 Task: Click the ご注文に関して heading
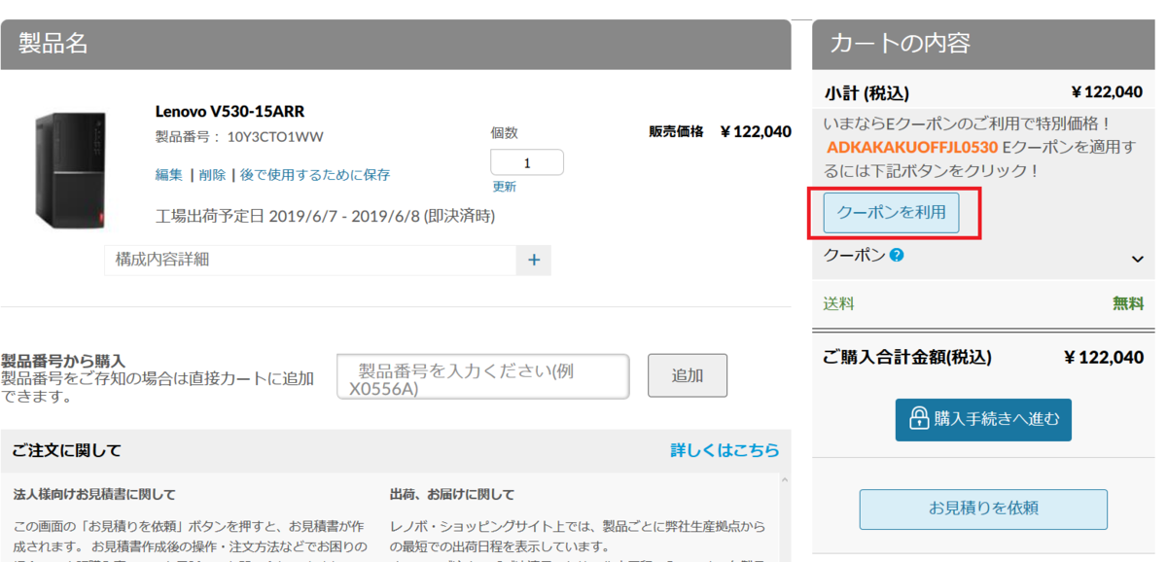[67, 450]
